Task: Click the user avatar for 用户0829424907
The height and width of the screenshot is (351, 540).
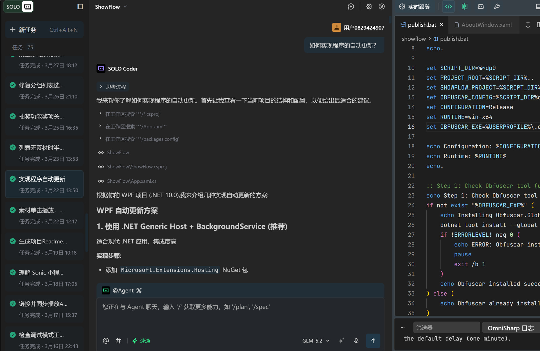Action: pyautogui.click(x=336, y=28)
